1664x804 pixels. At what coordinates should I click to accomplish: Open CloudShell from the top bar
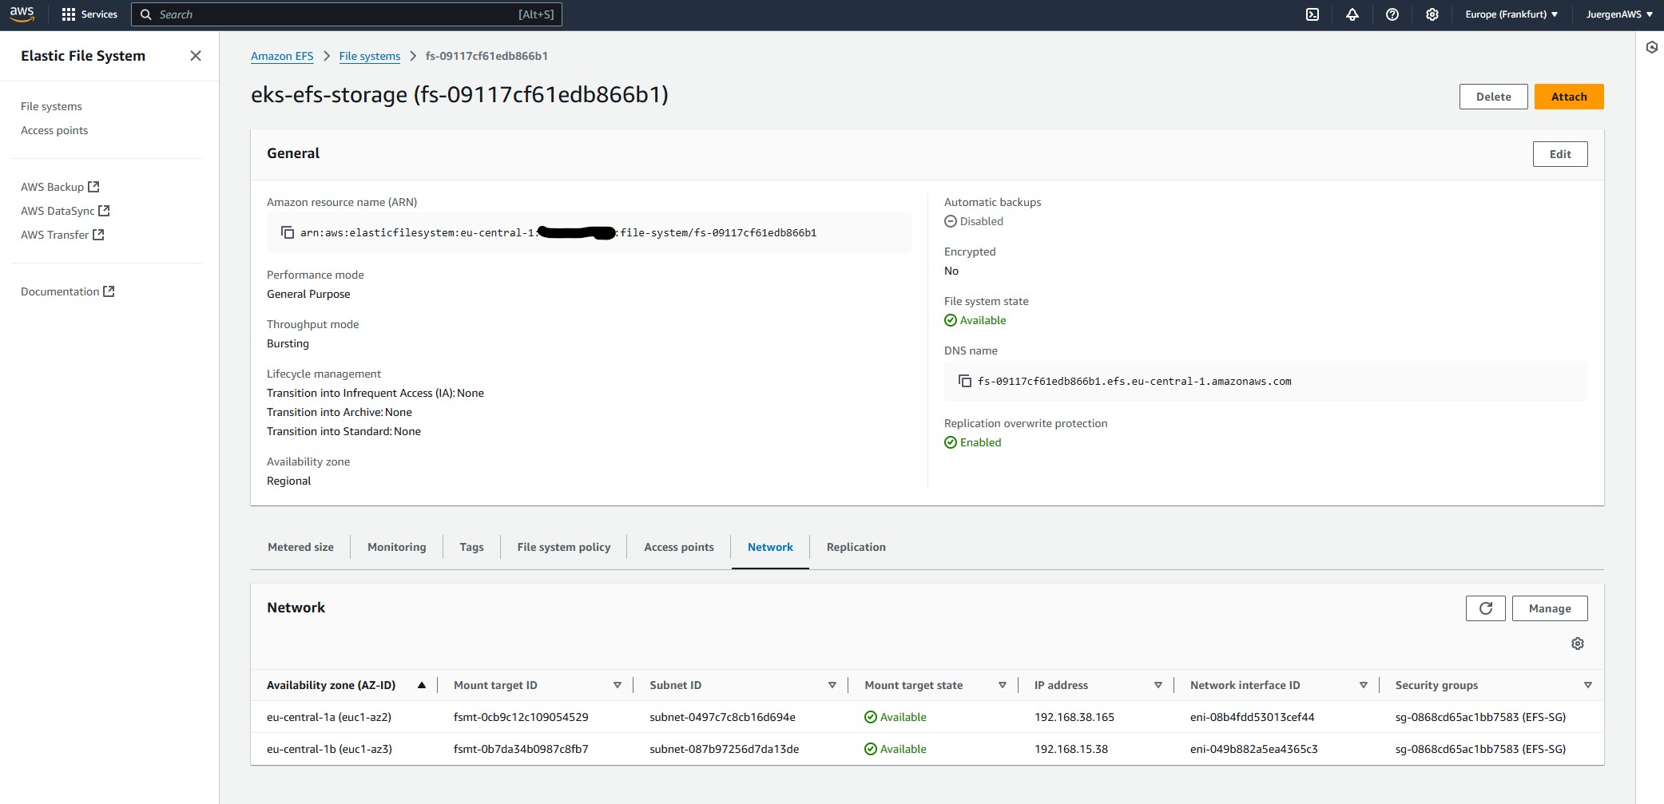[x=1313, y=14]
